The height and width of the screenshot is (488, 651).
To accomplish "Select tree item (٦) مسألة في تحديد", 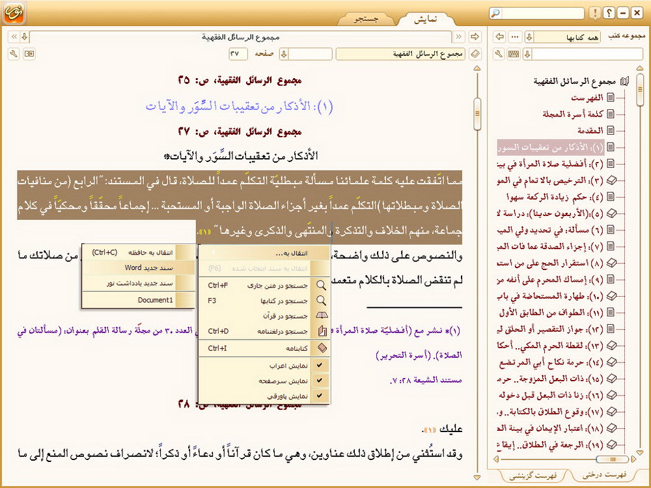I will coord(550,230).
